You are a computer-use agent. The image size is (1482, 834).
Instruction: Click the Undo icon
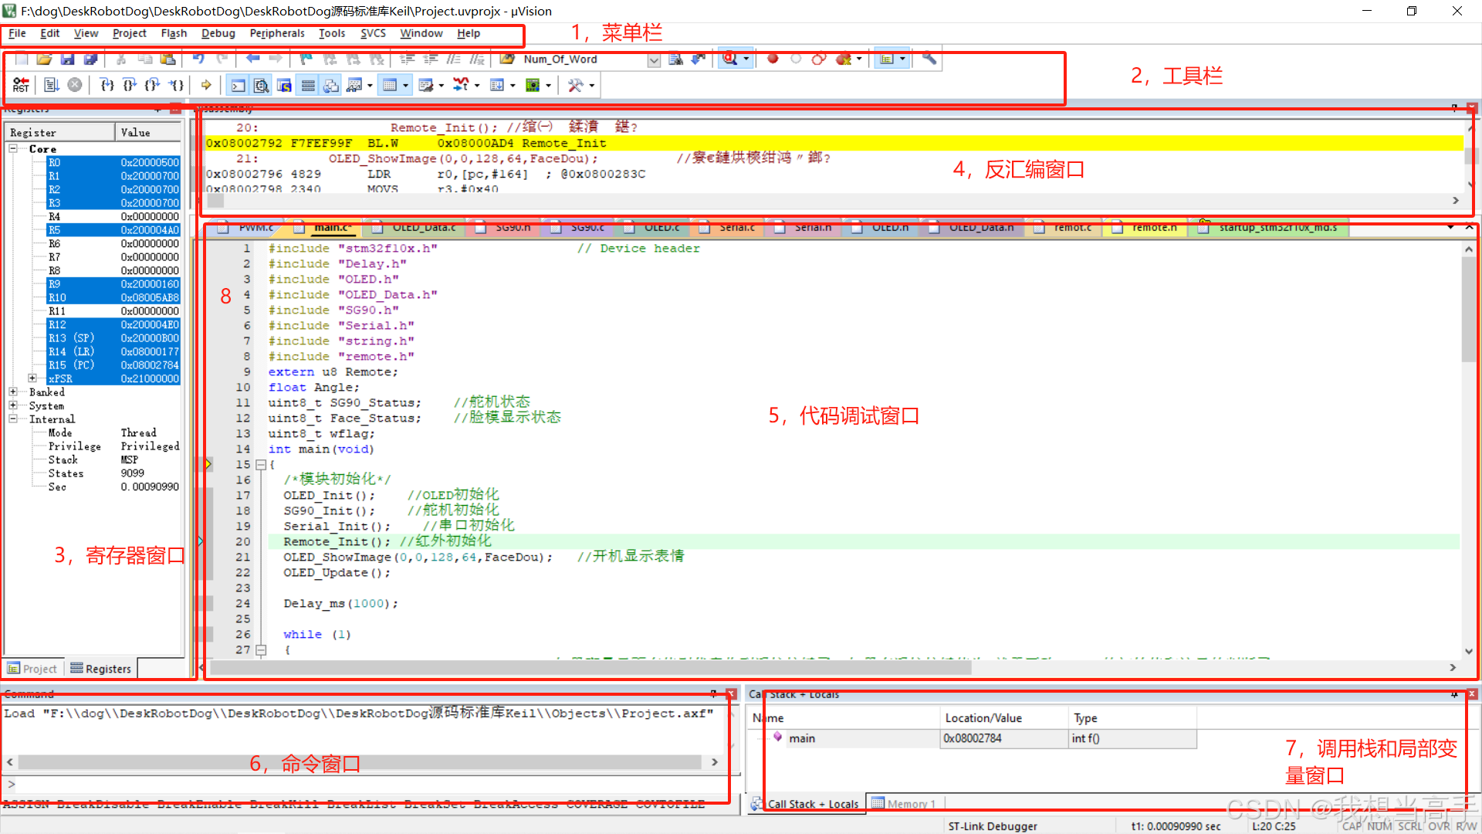[x=198, y=59]
